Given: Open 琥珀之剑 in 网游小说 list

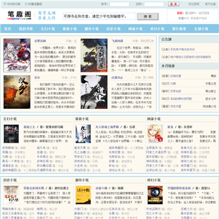Looking at the screenshot, I should point(186,161).
